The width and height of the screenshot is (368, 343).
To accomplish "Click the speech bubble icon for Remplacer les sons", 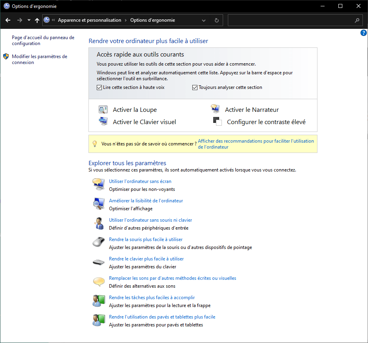I will click(x=99, y=281).
